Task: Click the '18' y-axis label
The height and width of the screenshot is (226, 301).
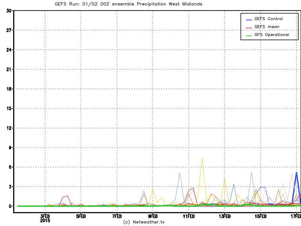Action: (9, 89)
